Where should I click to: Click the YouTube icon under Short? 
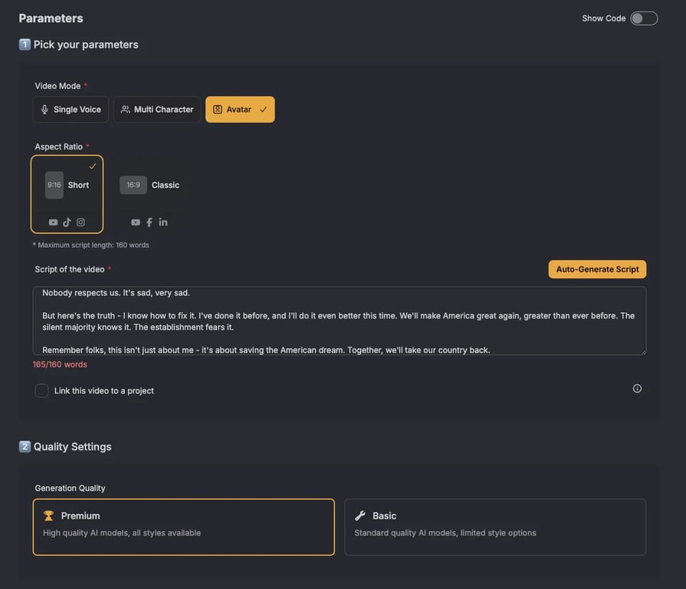pyautogui.click(x=53, y=222)
